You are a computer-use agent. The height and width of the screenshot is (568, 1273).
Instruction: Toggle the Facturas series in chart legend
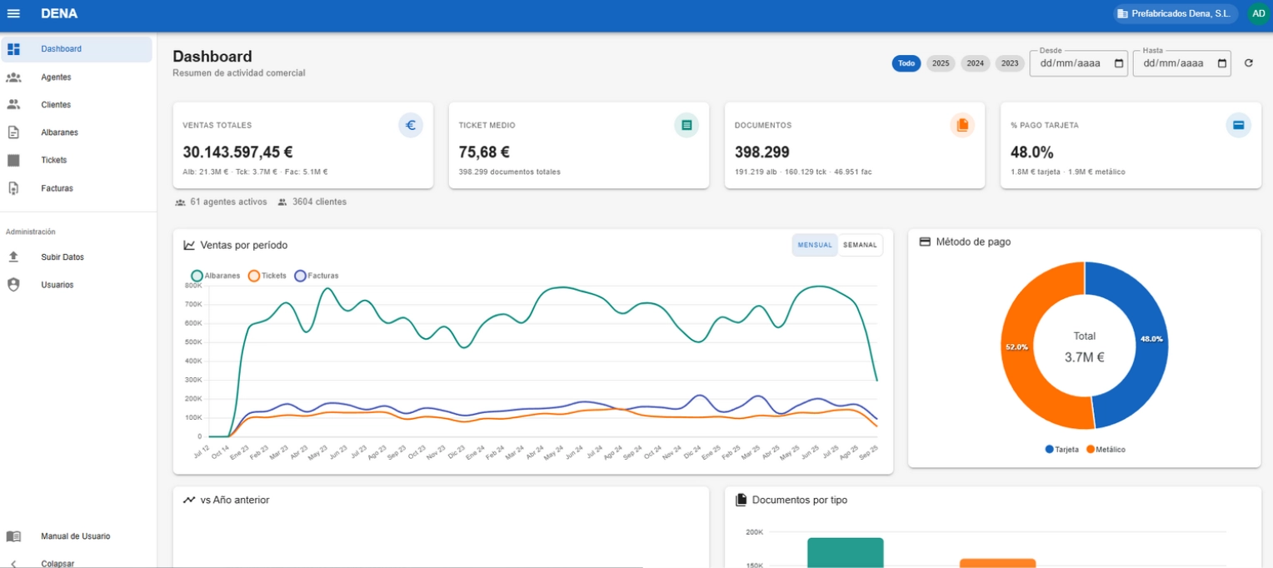[317, 276]
